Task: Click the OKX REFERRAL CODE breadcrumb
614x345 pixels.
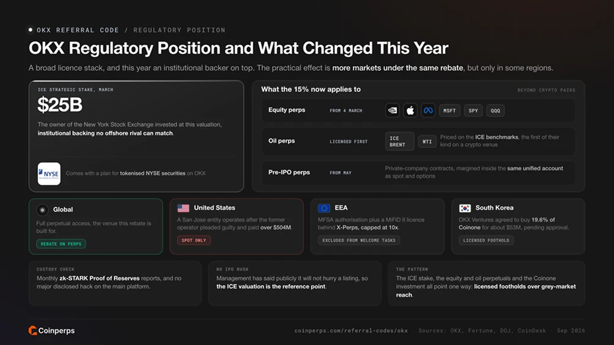Action: (78, 30)
